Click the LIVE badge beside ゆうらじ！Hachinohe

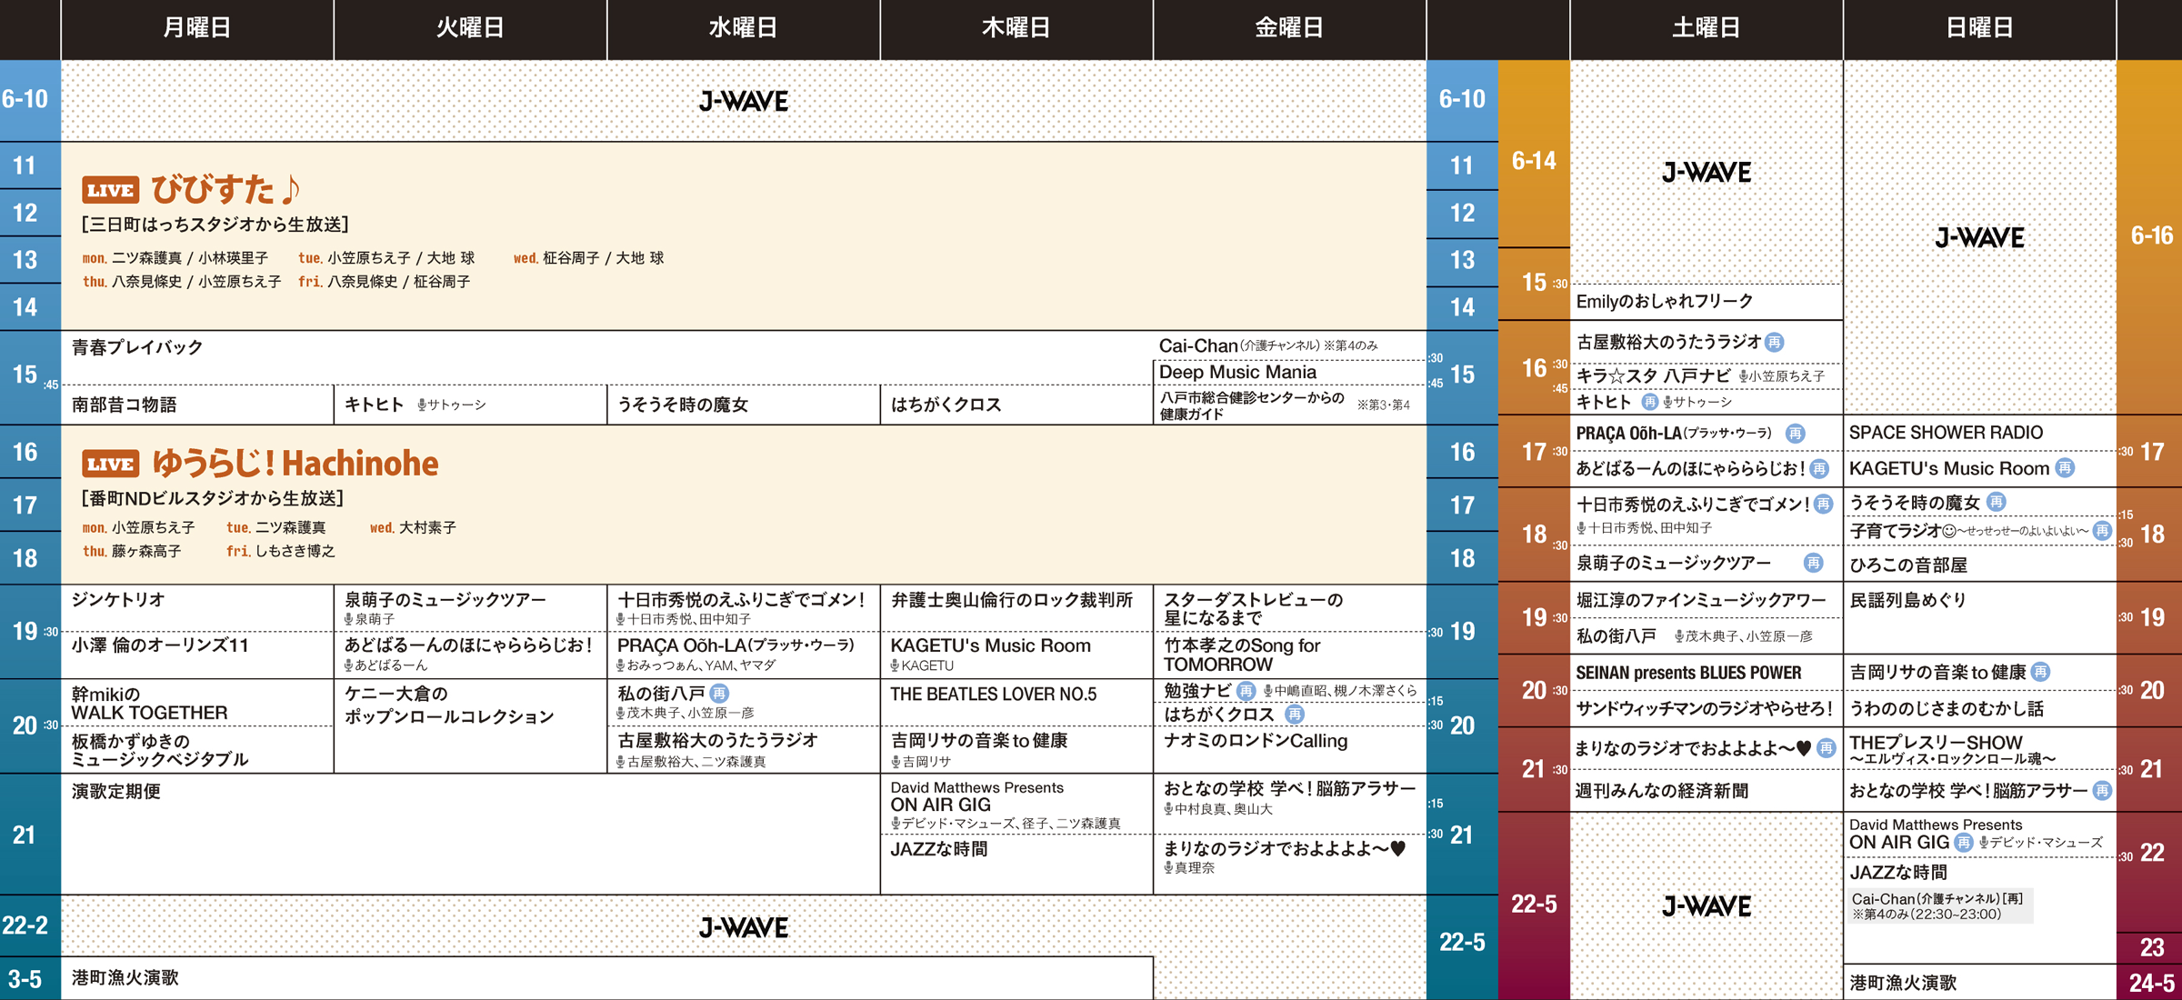click(110, 465)
